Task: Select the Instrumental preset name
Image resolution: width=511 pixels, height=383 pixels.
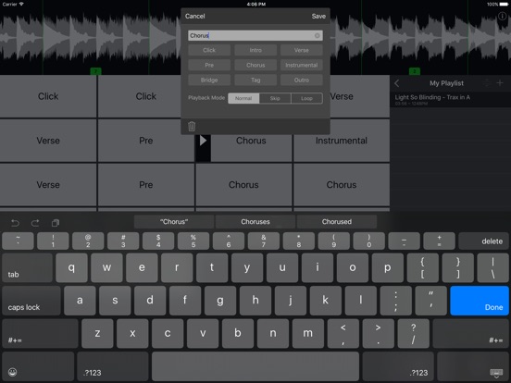Action: (302, 65)
